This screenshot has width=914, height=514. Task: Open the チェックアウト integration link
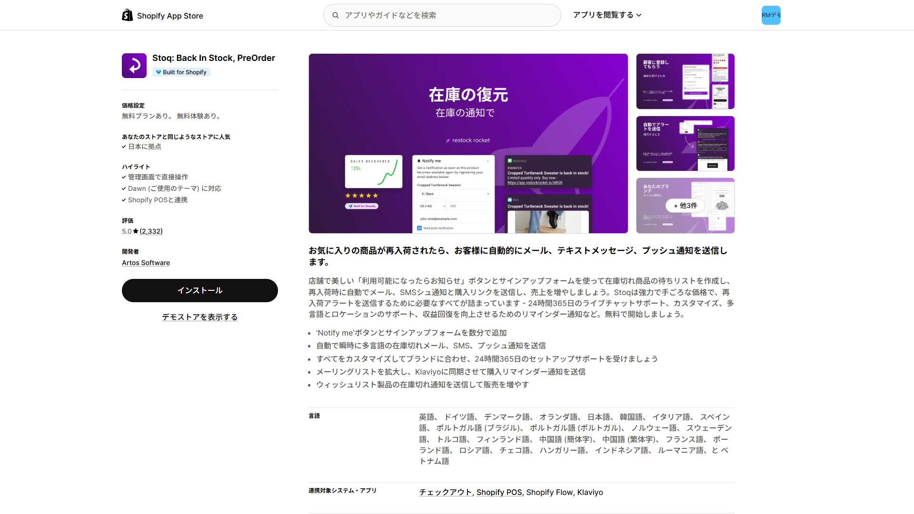coord(445,493)
